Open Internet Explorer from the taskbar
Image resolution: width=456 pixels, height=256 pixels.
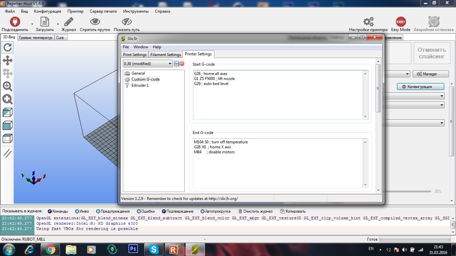point(30,249)
